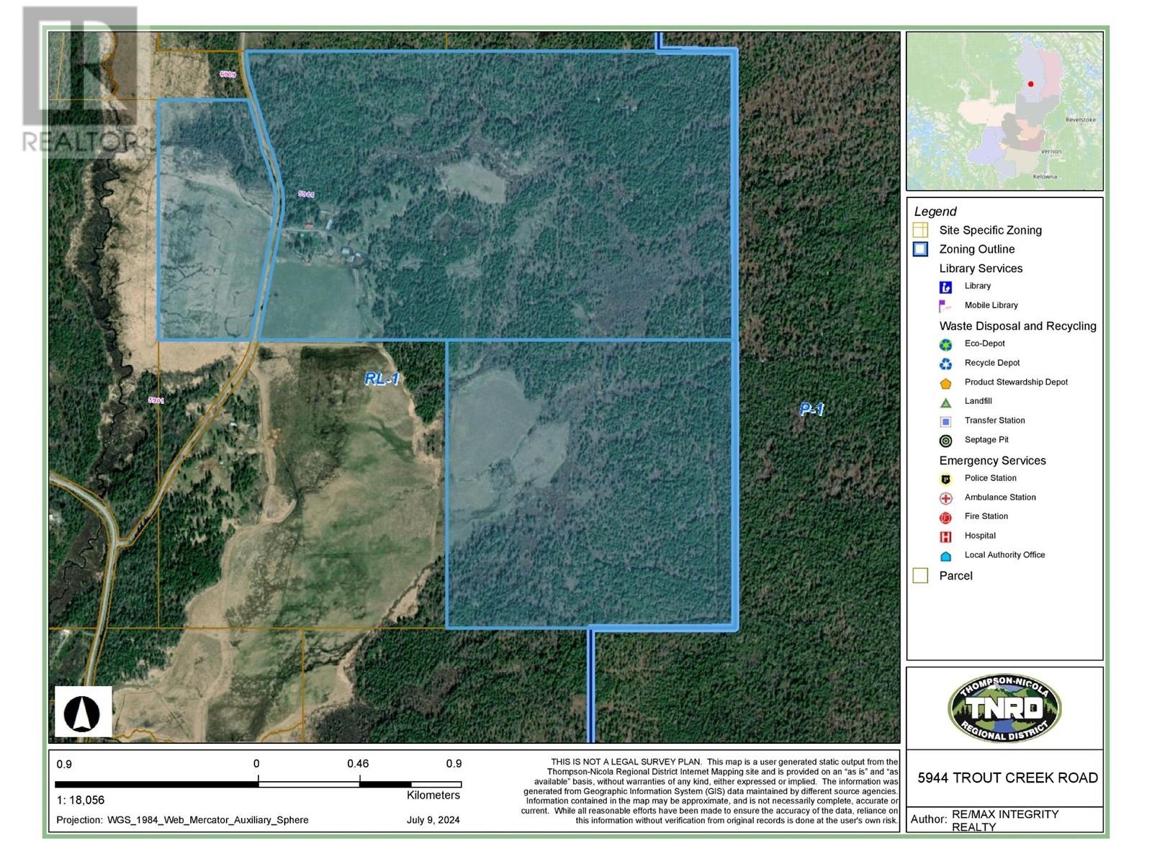Viewport: 1152px width, 864px height.
Task: Click the Mobile Library flag icon
Action: (x=945, y=306)
